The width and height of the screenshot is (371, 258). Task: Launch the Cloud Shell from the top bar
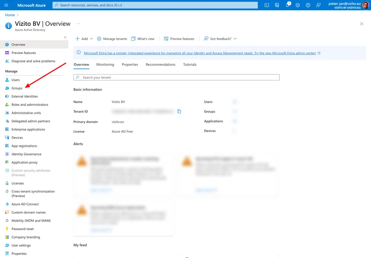click(266, 5)
